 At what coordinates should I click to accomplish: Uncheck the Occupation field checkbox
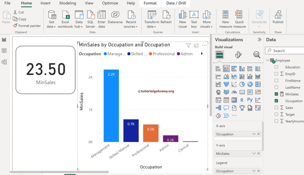tap(276, 101)
